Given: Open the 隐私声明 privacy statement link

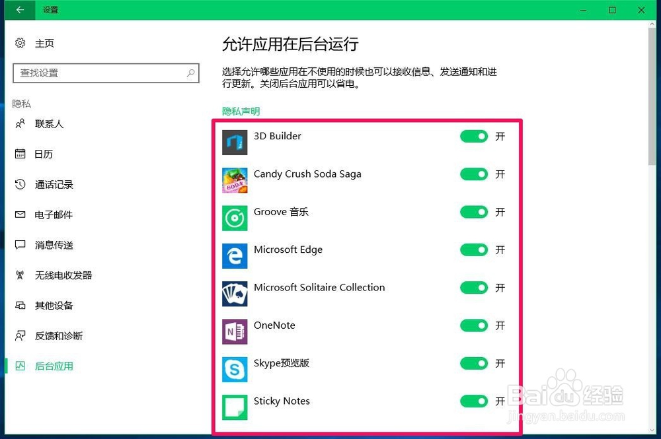Looking at the screenshot, I should click(x=241, y=111).
